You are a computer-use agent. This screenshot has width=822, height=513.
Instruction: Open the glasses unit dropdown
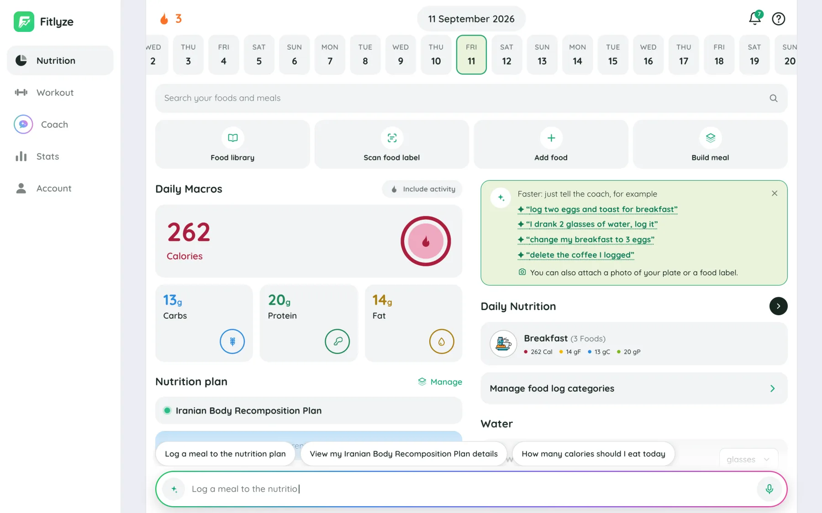(x=748, y=459)
